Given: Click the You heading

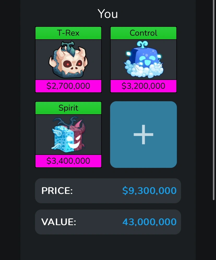Looking at the screenshot, I should [x=108, y=14].
